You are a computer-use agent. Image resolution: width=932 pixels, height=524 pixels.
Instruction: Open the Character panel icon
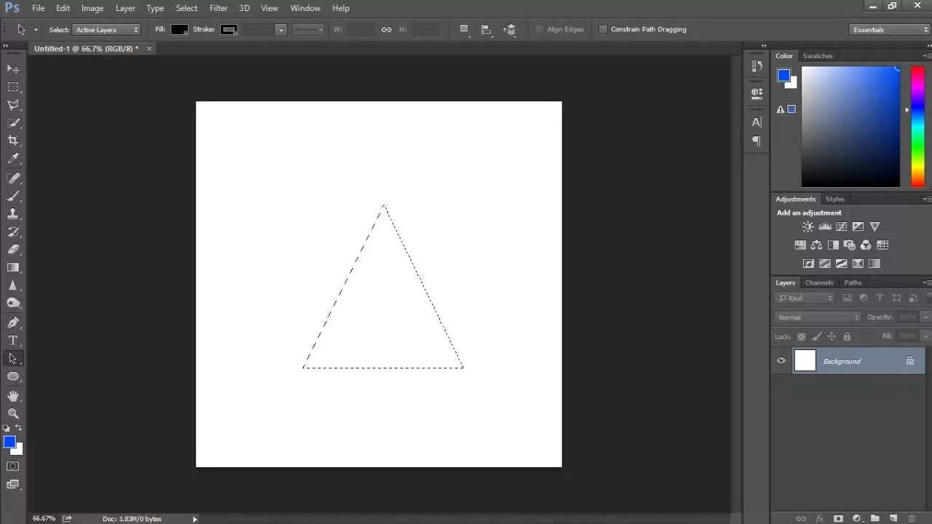(757, 122)
